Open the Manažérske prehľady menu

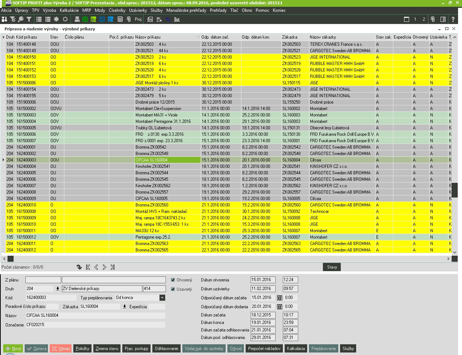pos(186,10)
